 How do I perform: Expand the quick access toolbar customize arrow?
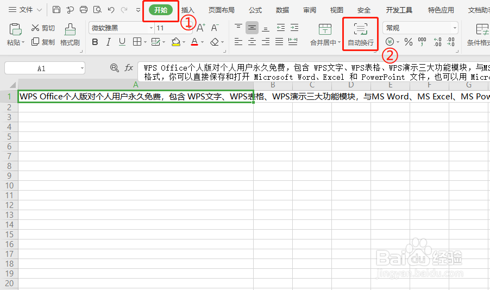click(138, 10)
